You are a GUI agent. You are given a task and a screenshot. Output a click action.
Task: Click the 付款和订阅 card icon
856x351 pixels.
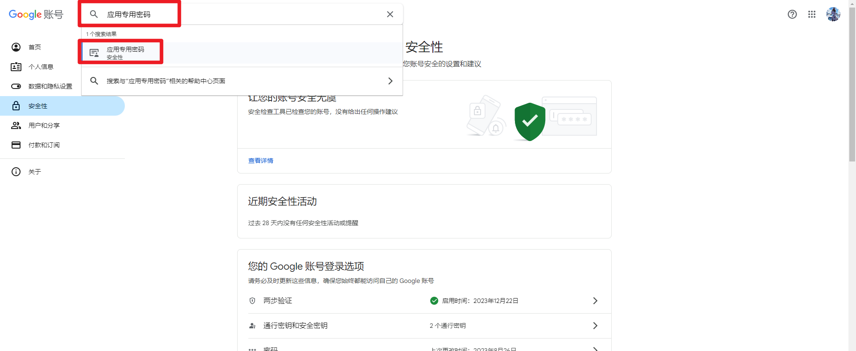(x=16, y=145)
